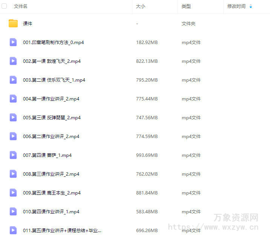Click the size value 993.69MB

coord(147,155)
